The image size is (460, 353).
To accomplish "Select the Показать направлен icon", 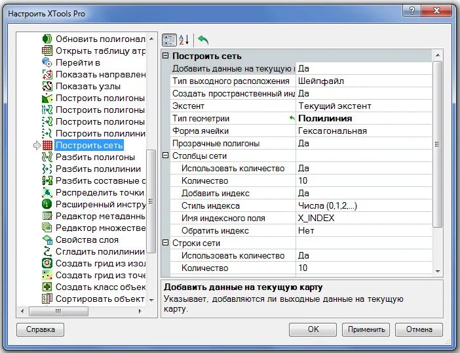I will pos(47,74).
